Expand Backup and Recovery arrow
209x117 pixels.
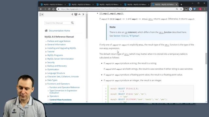(x=46, y=66)
